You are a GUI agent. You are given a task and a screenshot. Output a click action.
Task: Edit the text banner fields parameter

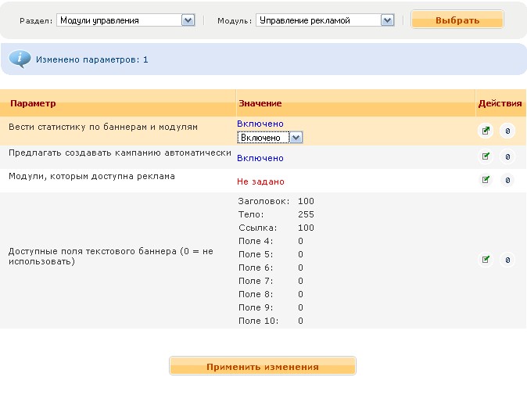tap(486, 260)
